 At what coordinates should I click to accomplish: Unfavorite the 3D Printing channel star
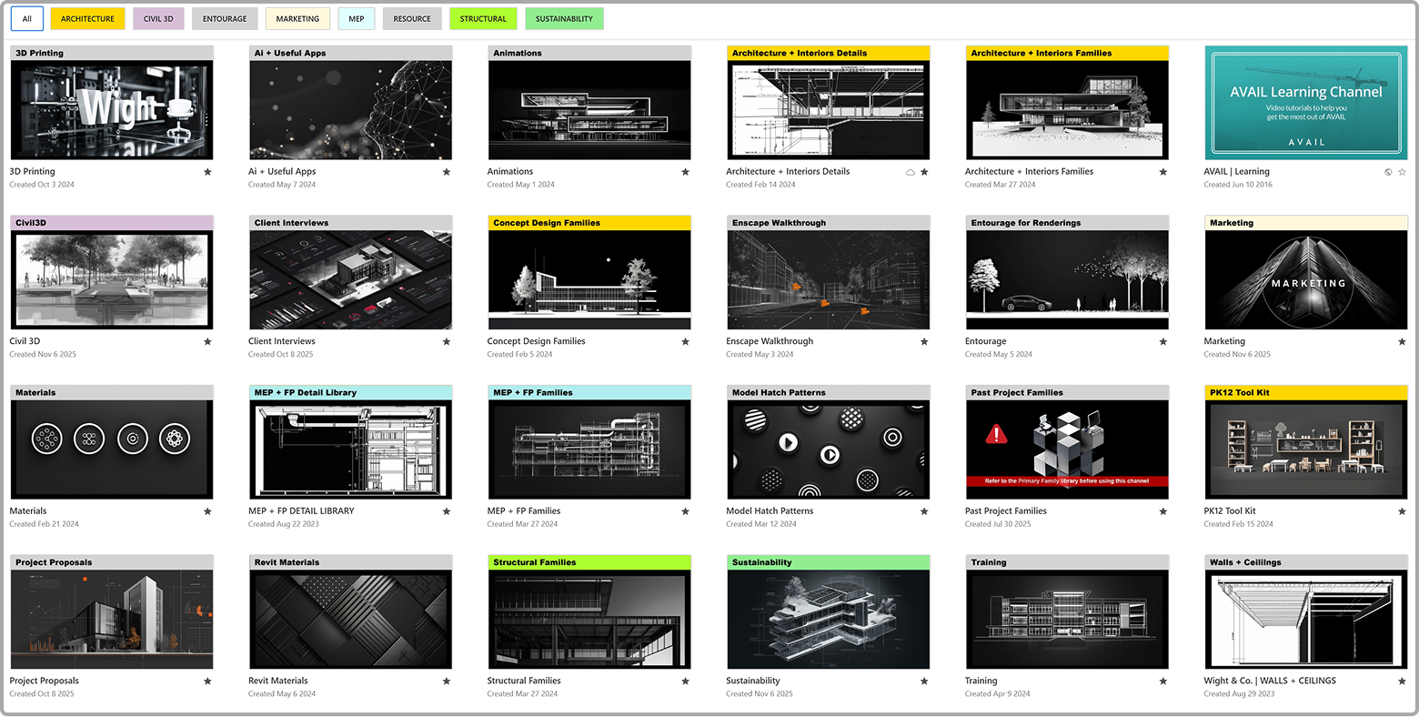[207, 172]
